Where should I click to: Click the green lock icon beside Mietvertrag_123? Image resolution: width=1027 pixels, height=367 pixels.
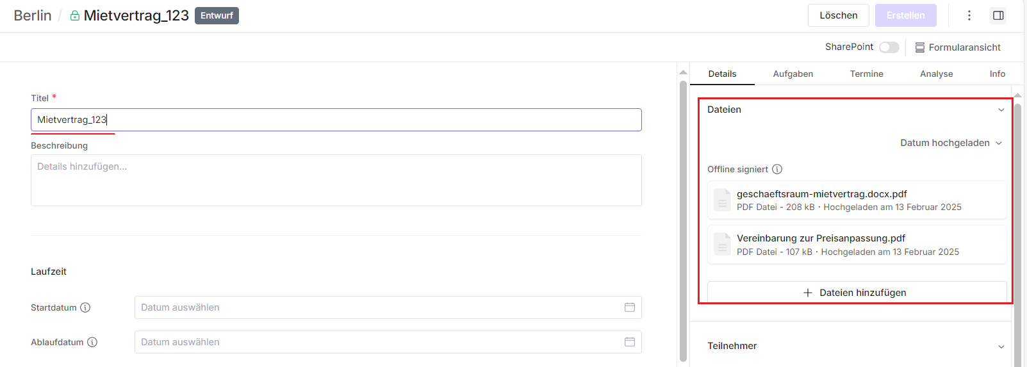pos(75,16)
